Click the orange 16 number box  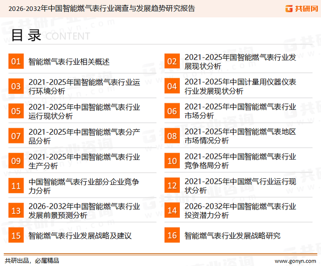click(x=172, y=235)
